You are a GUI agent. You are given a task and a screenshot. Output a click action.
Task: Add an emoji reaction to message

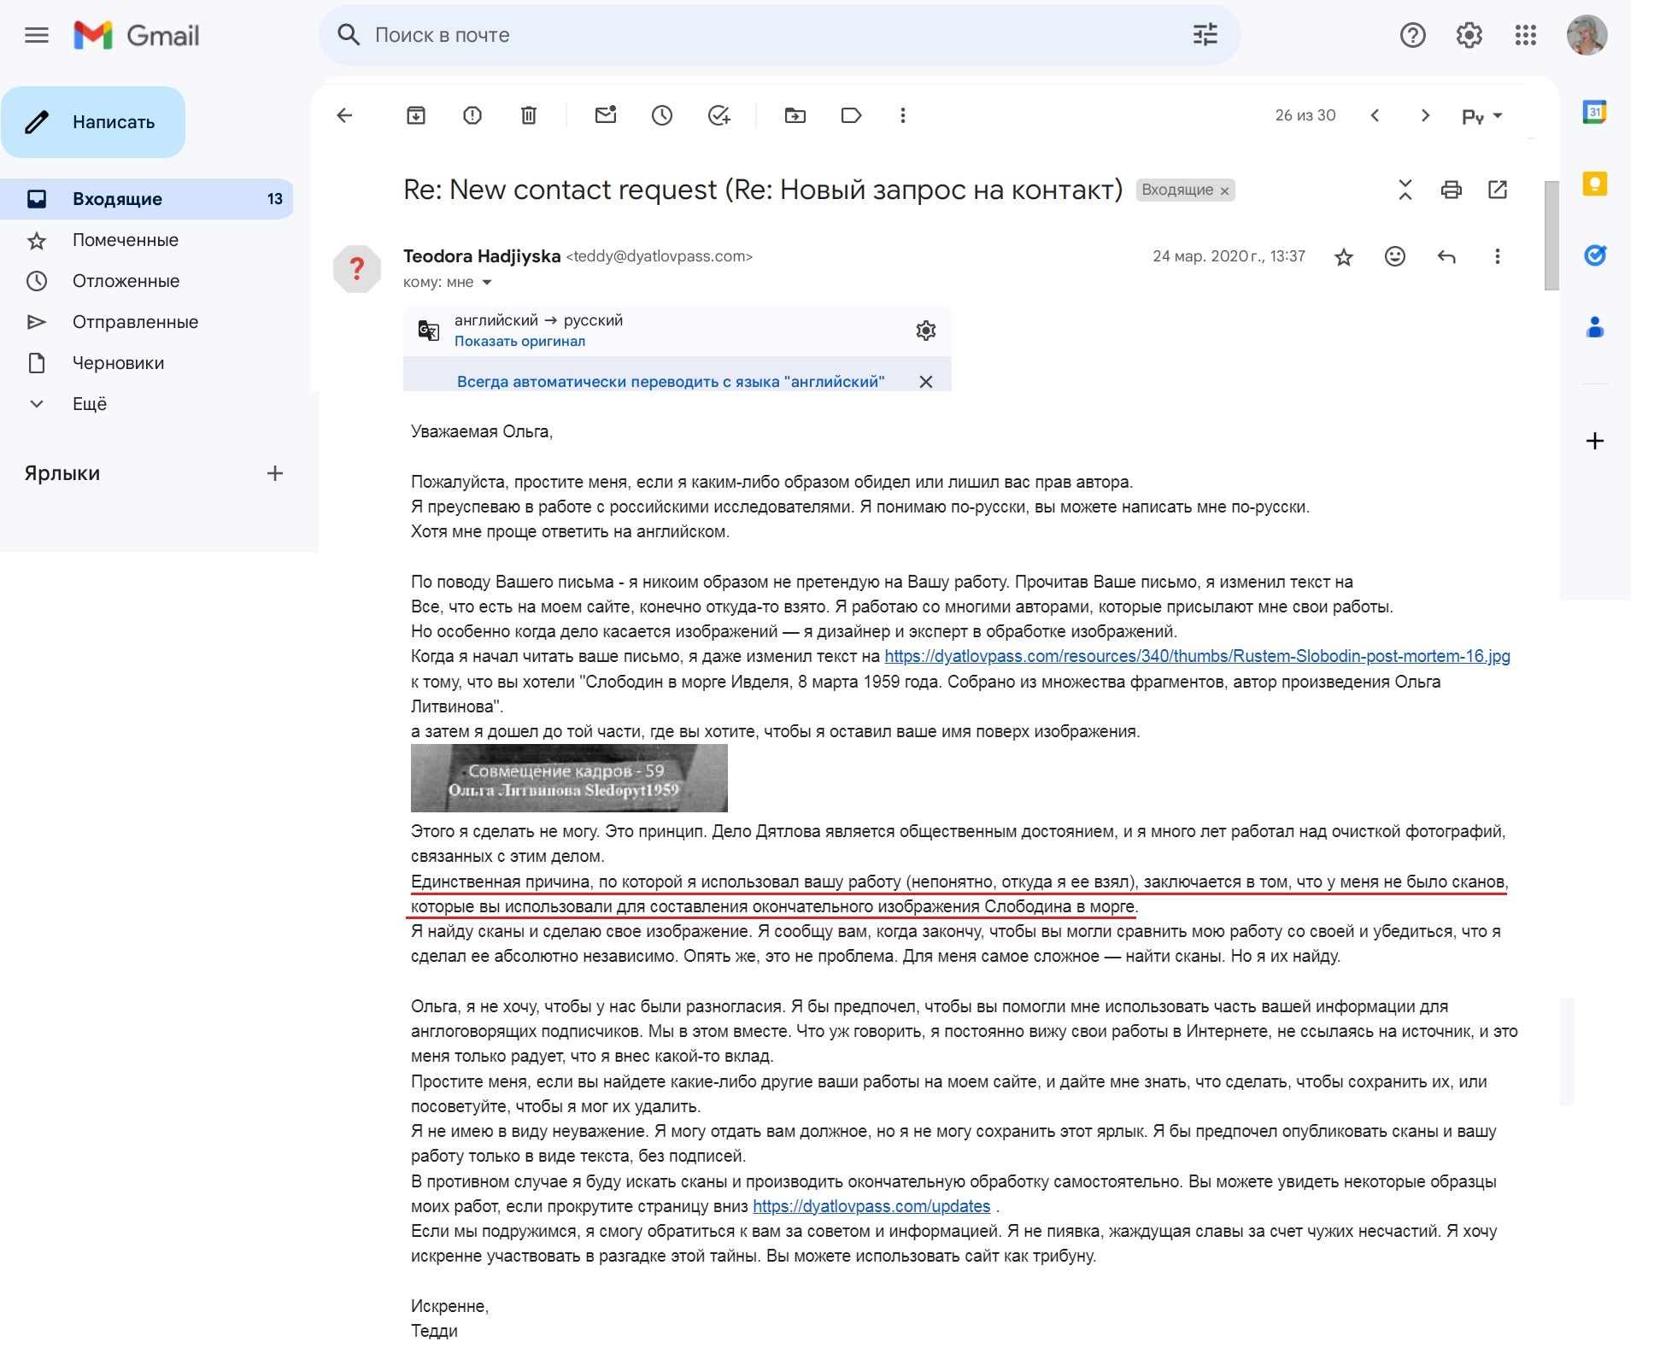coord(1395,256)
